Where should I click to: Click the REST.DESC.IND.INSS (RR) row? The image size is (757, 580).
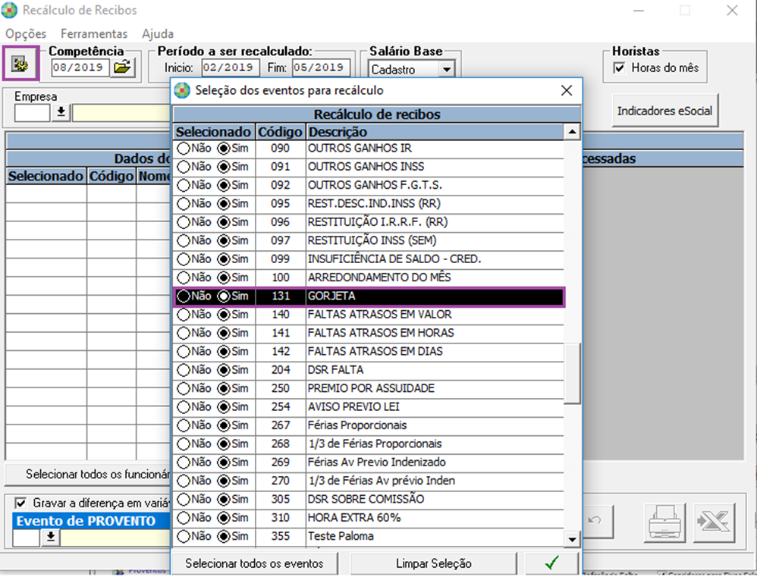tap(369, 204)
